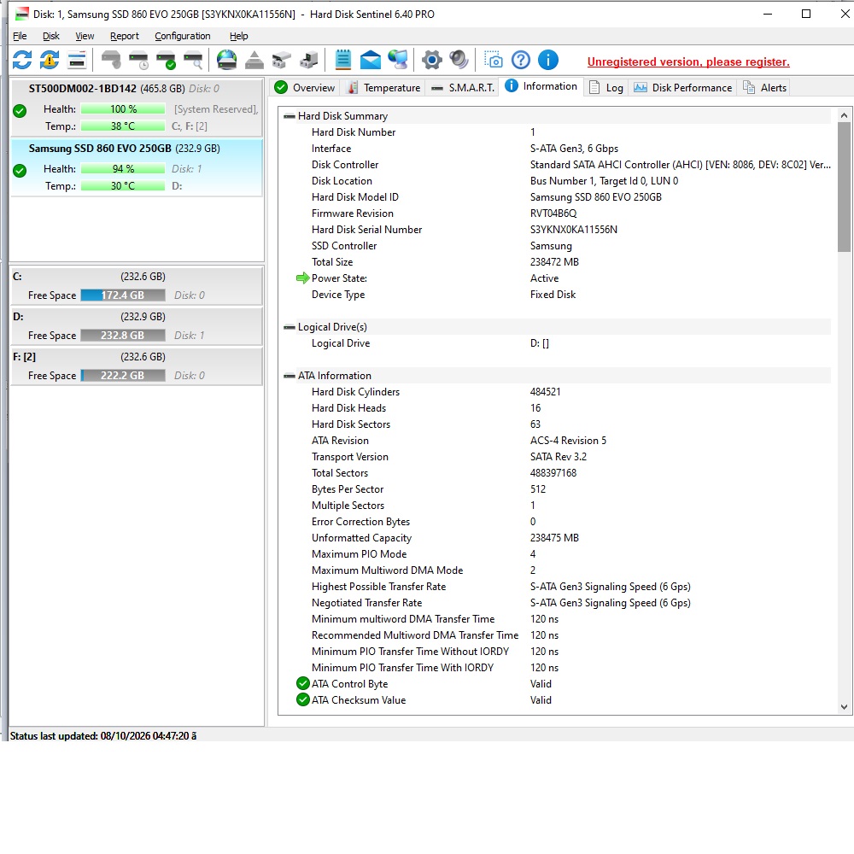Click the Total Sectors value 488397168
The height and width of the screenshot is (854, 854).
tap(553, 473)
